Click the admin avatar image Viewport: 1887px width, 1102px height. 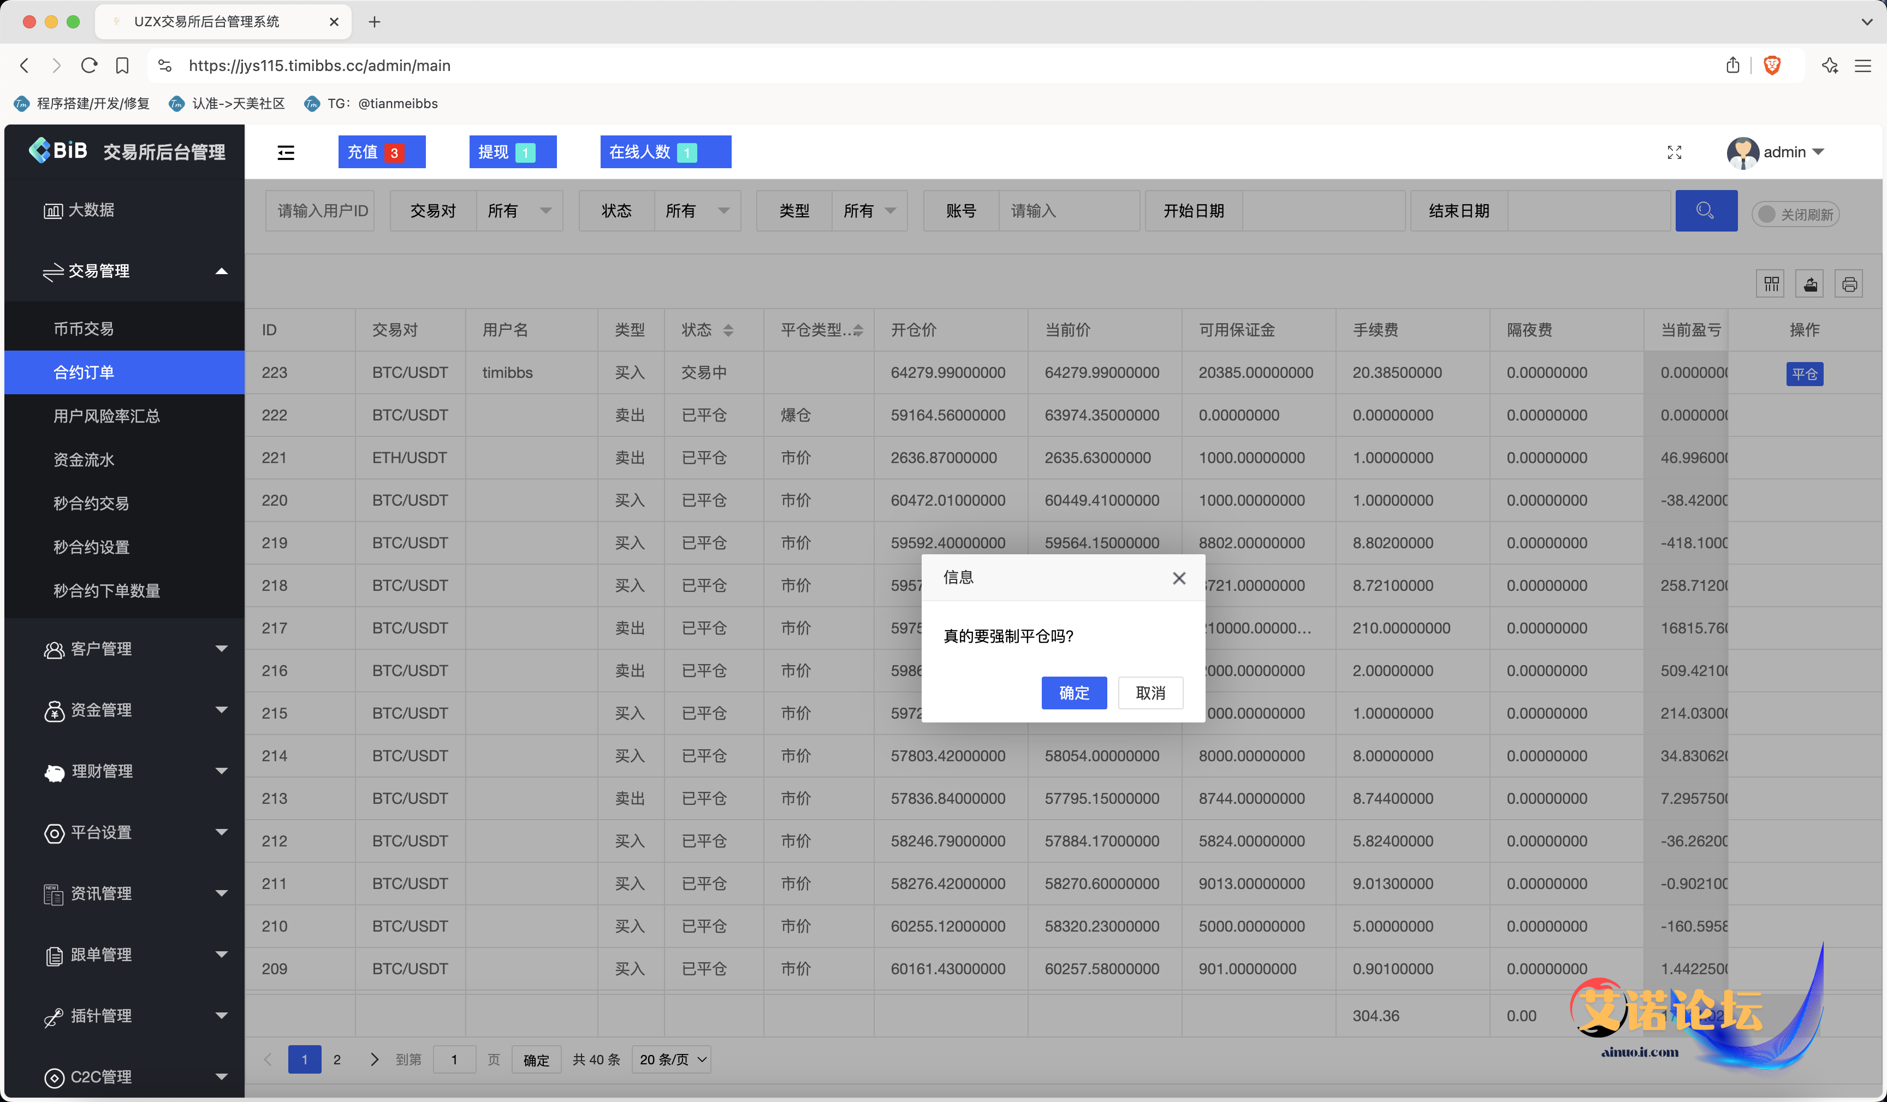(1742, 152)
